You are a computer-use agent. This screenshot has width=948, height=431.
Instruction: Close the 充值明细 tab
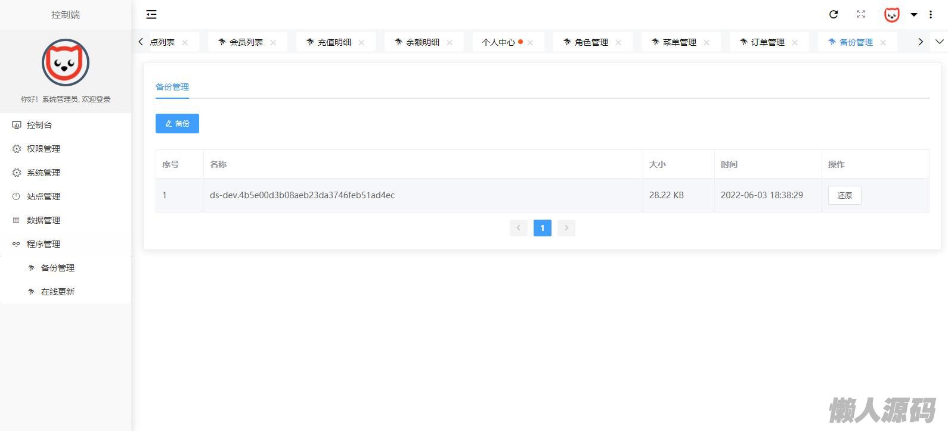click(x=361, y=42)
